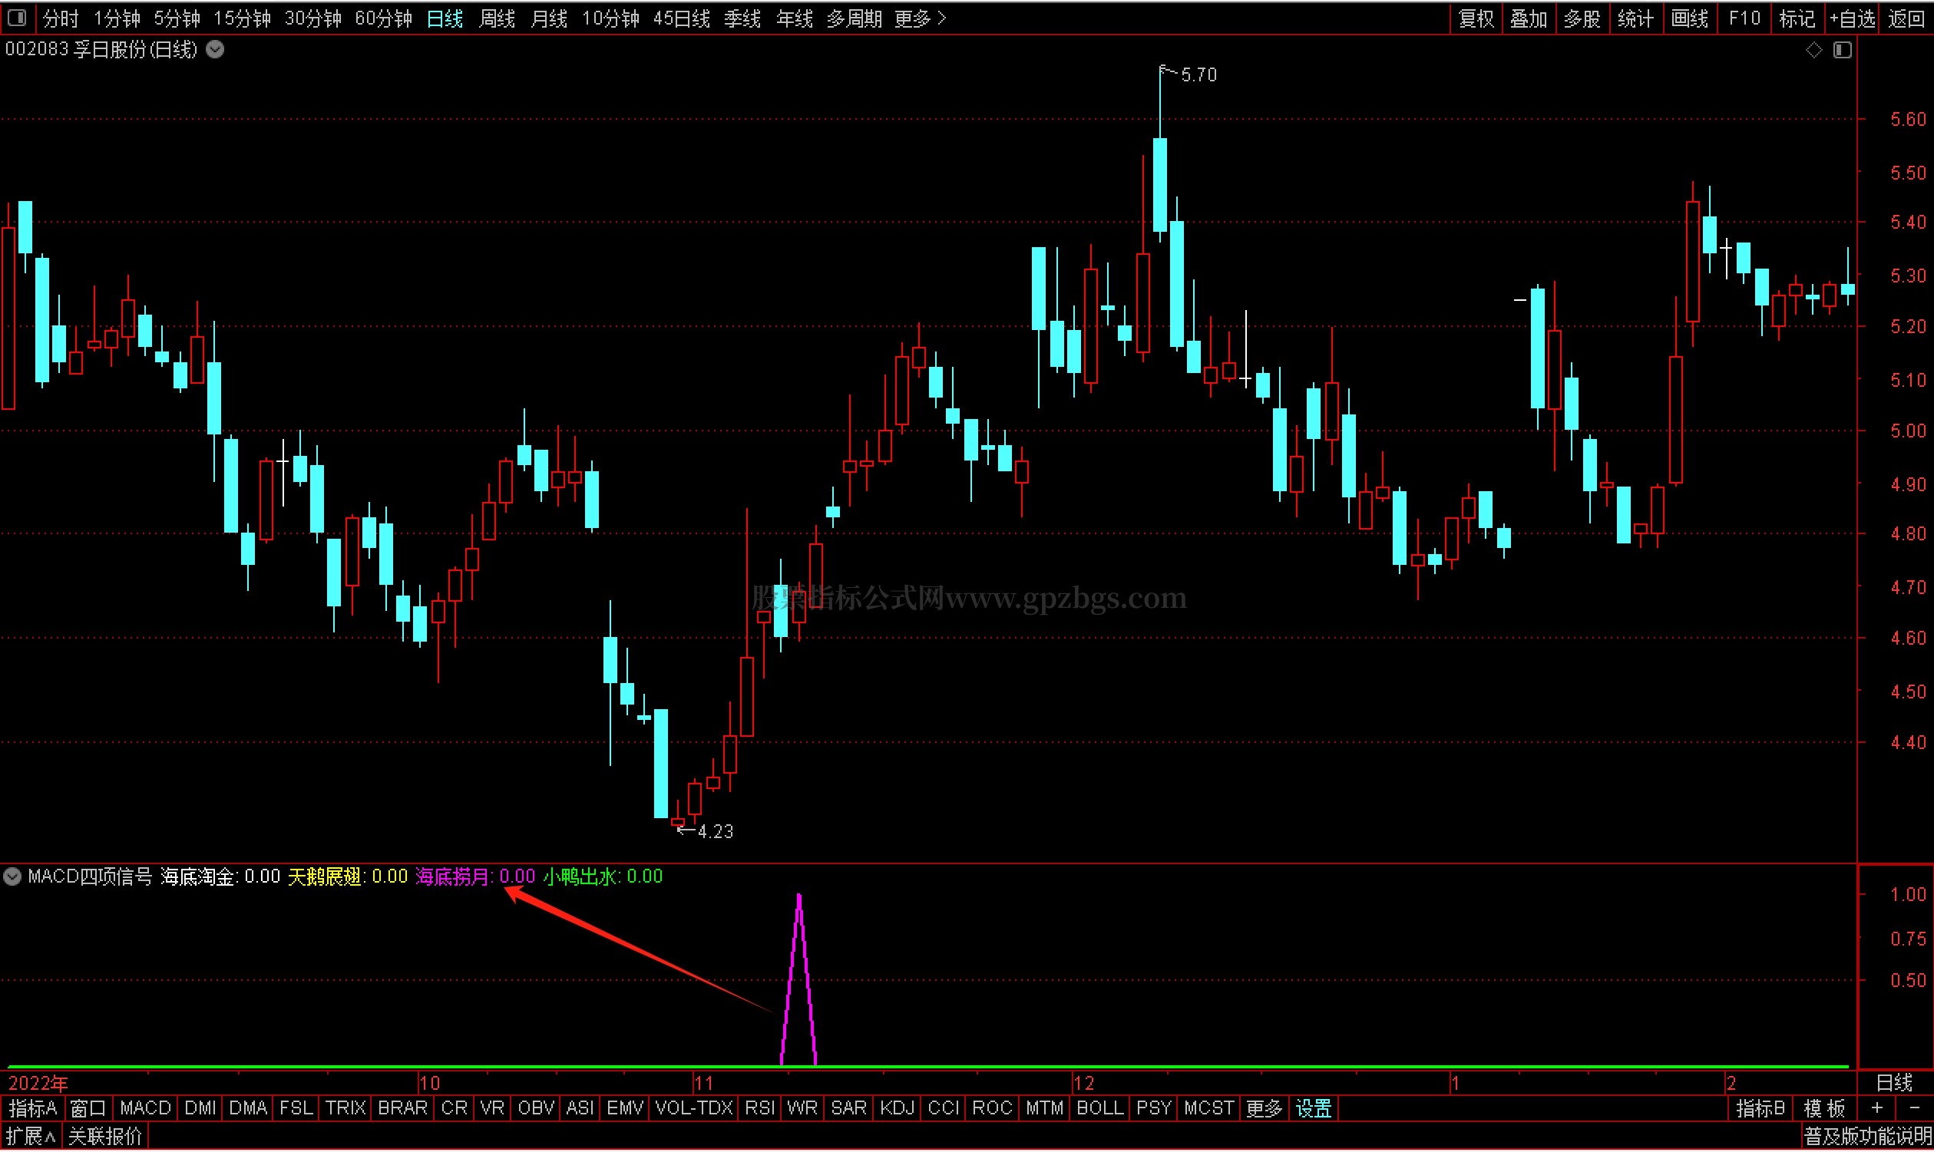Screen dimensions: 1934x1152
Task: Switch indicator to OBV
Action: coord(536,1110)
